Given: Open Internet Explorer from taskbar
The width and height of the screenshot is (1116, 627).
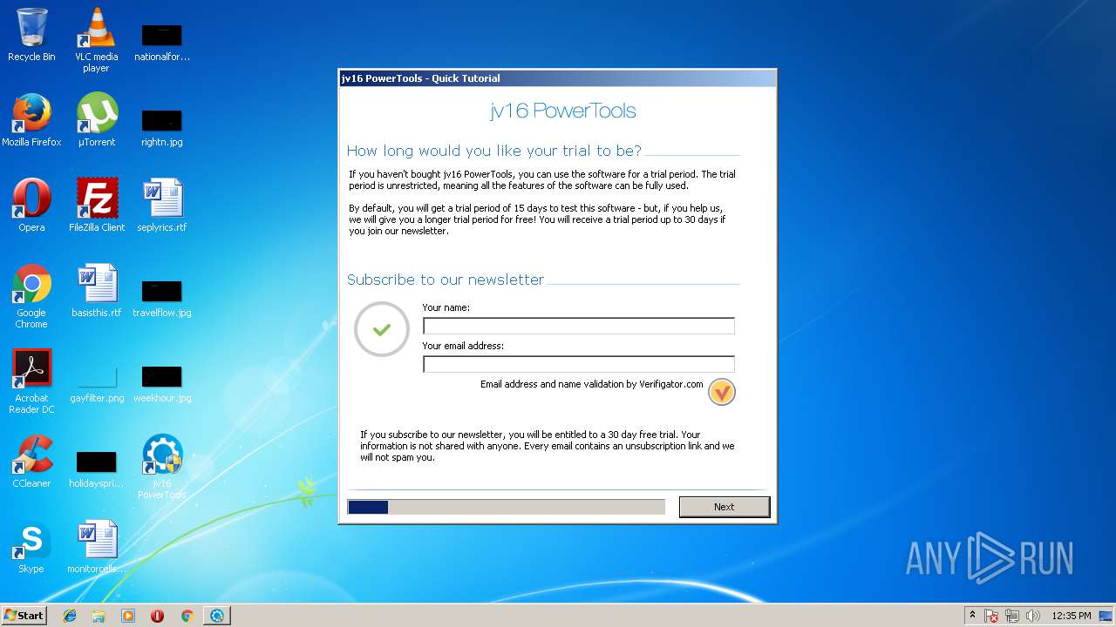Looking at the screenshot, I should pos(70,616).
